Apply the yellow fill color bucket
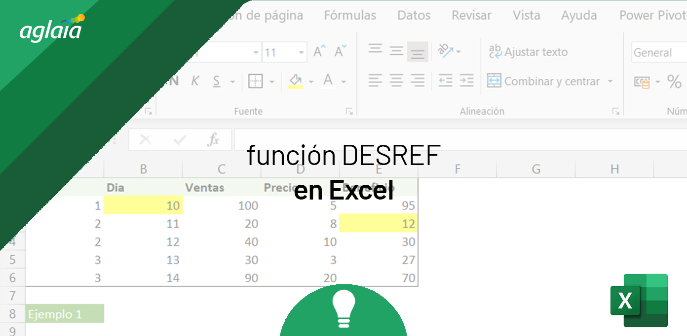The width and height of the screenshot is (687, 336). 295,81
